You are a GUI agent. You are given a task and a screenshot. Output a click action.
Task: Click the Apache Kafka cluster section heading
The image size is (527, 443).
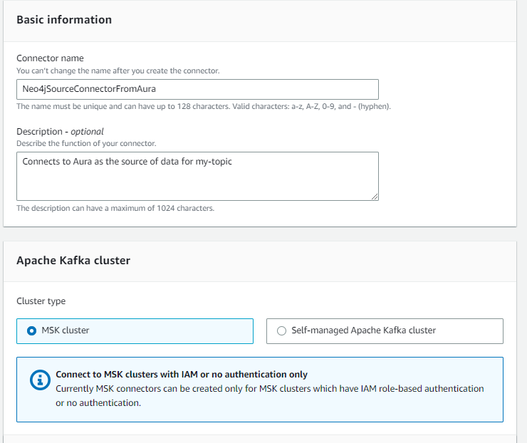click(x=73, y=261)
